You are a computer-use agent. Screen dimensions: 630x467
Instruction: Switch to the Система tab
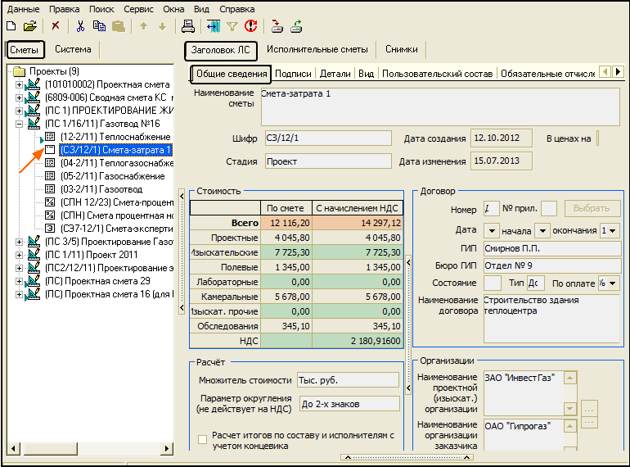[x=73, y=49]
